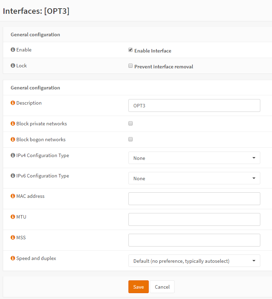Click the info icon next to MAC address
The width and height of the screenshot is (272, 299).
tap(13, 196)
